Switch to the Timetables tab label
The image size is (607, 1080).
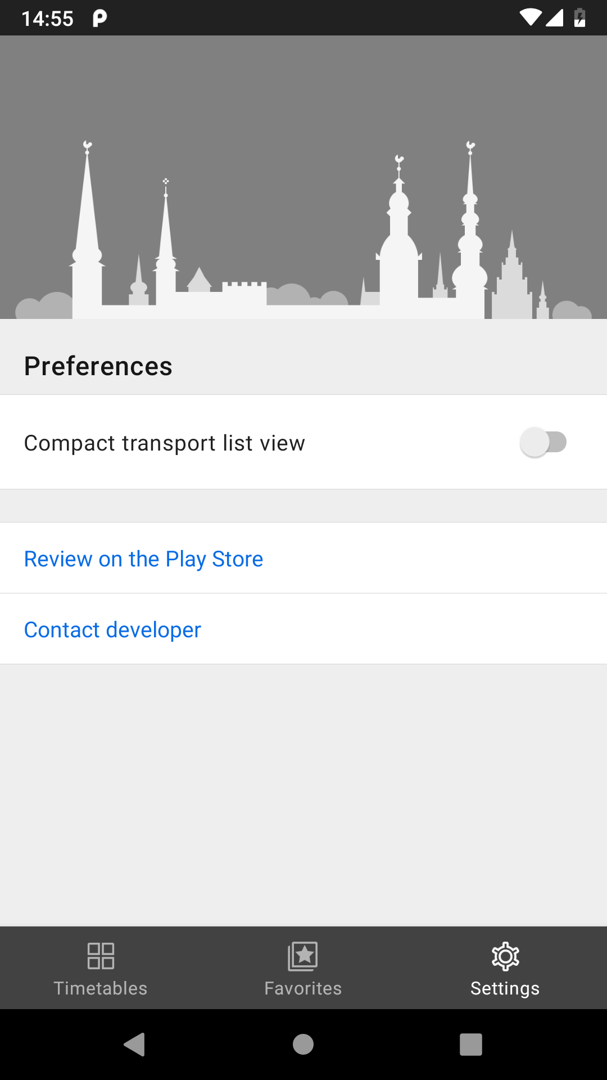[x=101, y=988]
